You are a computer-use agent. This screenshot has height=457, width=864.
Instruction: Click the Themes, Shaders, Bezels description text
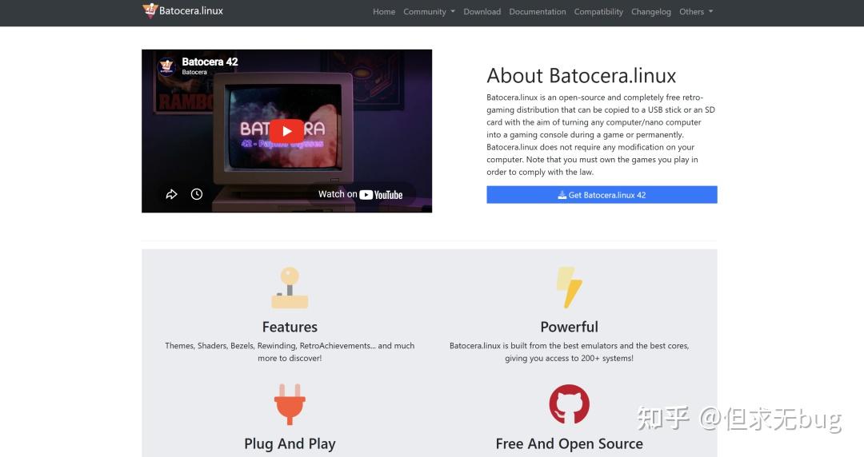pyautogui.click(x=290, y=352)
